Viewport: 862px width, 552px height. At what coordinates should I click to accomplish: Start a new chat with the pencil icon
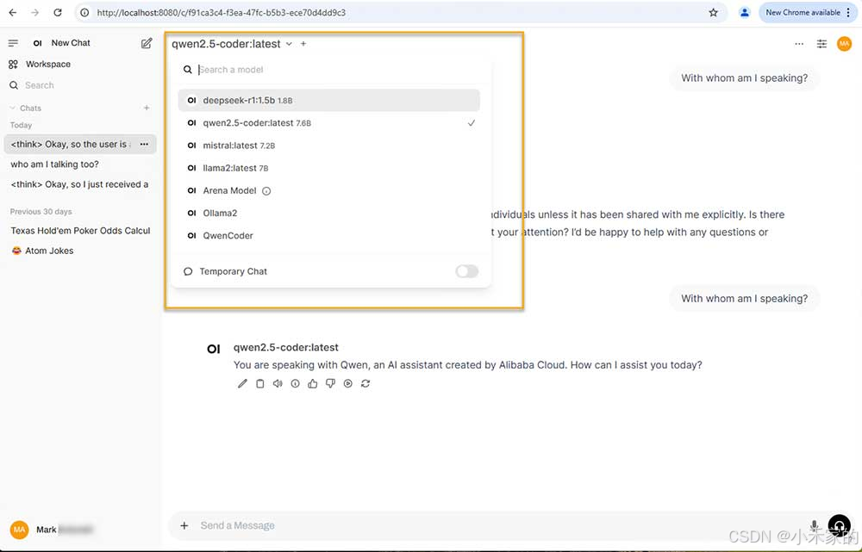[147, 43]
